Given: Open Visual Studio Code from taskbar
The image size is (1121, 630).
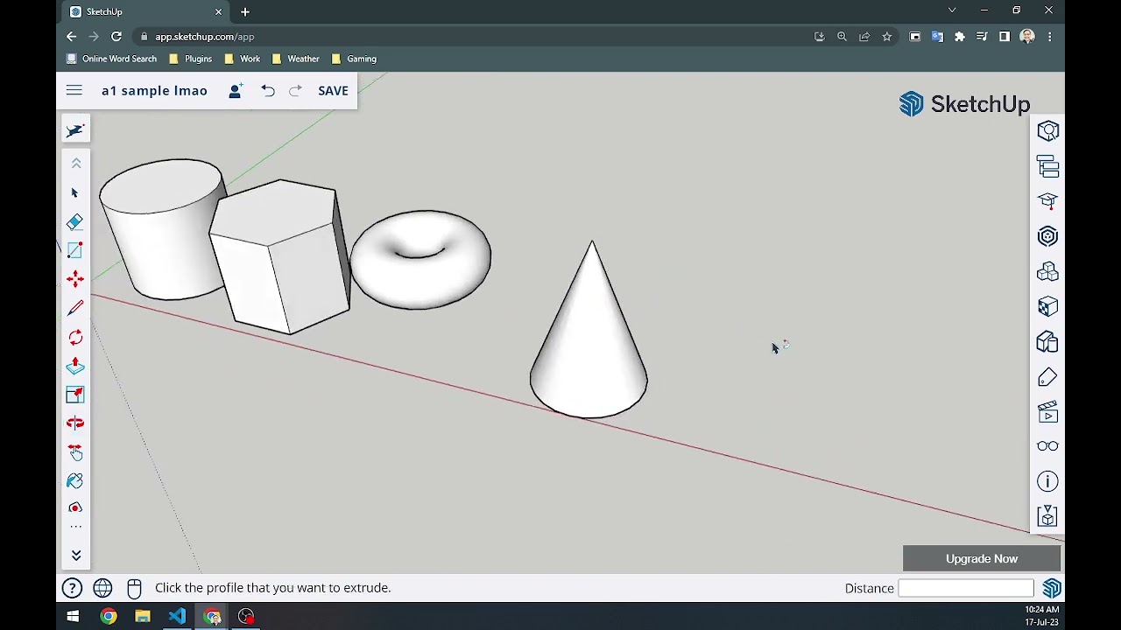Looking at the screenshot, I should (x=177, y=616).
